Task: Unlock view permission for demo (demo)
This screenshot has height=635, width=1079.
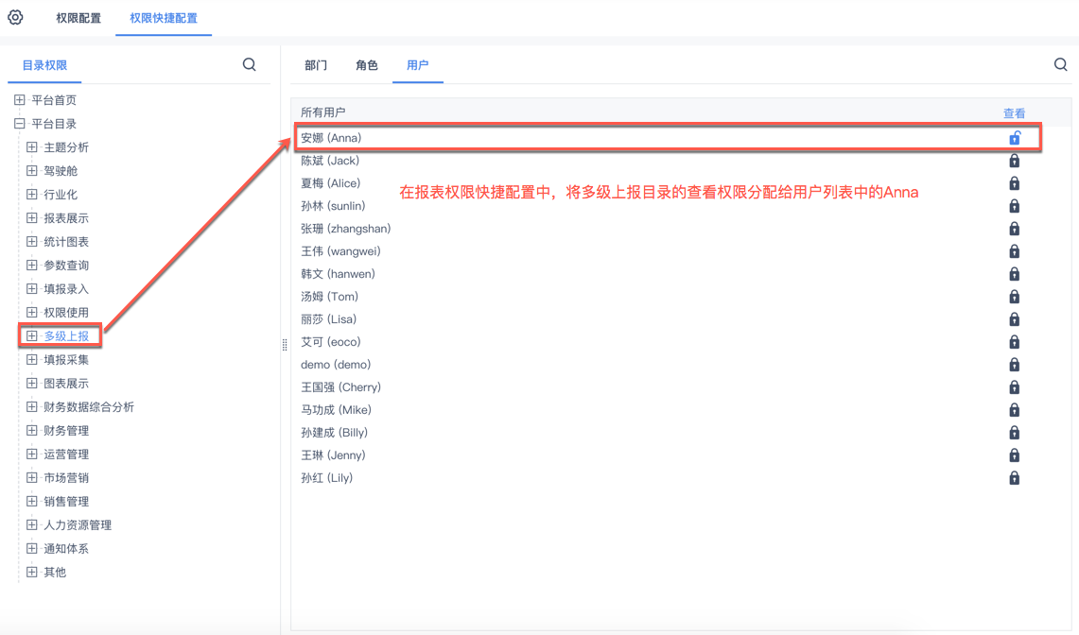Action: tap(1015, 365)
